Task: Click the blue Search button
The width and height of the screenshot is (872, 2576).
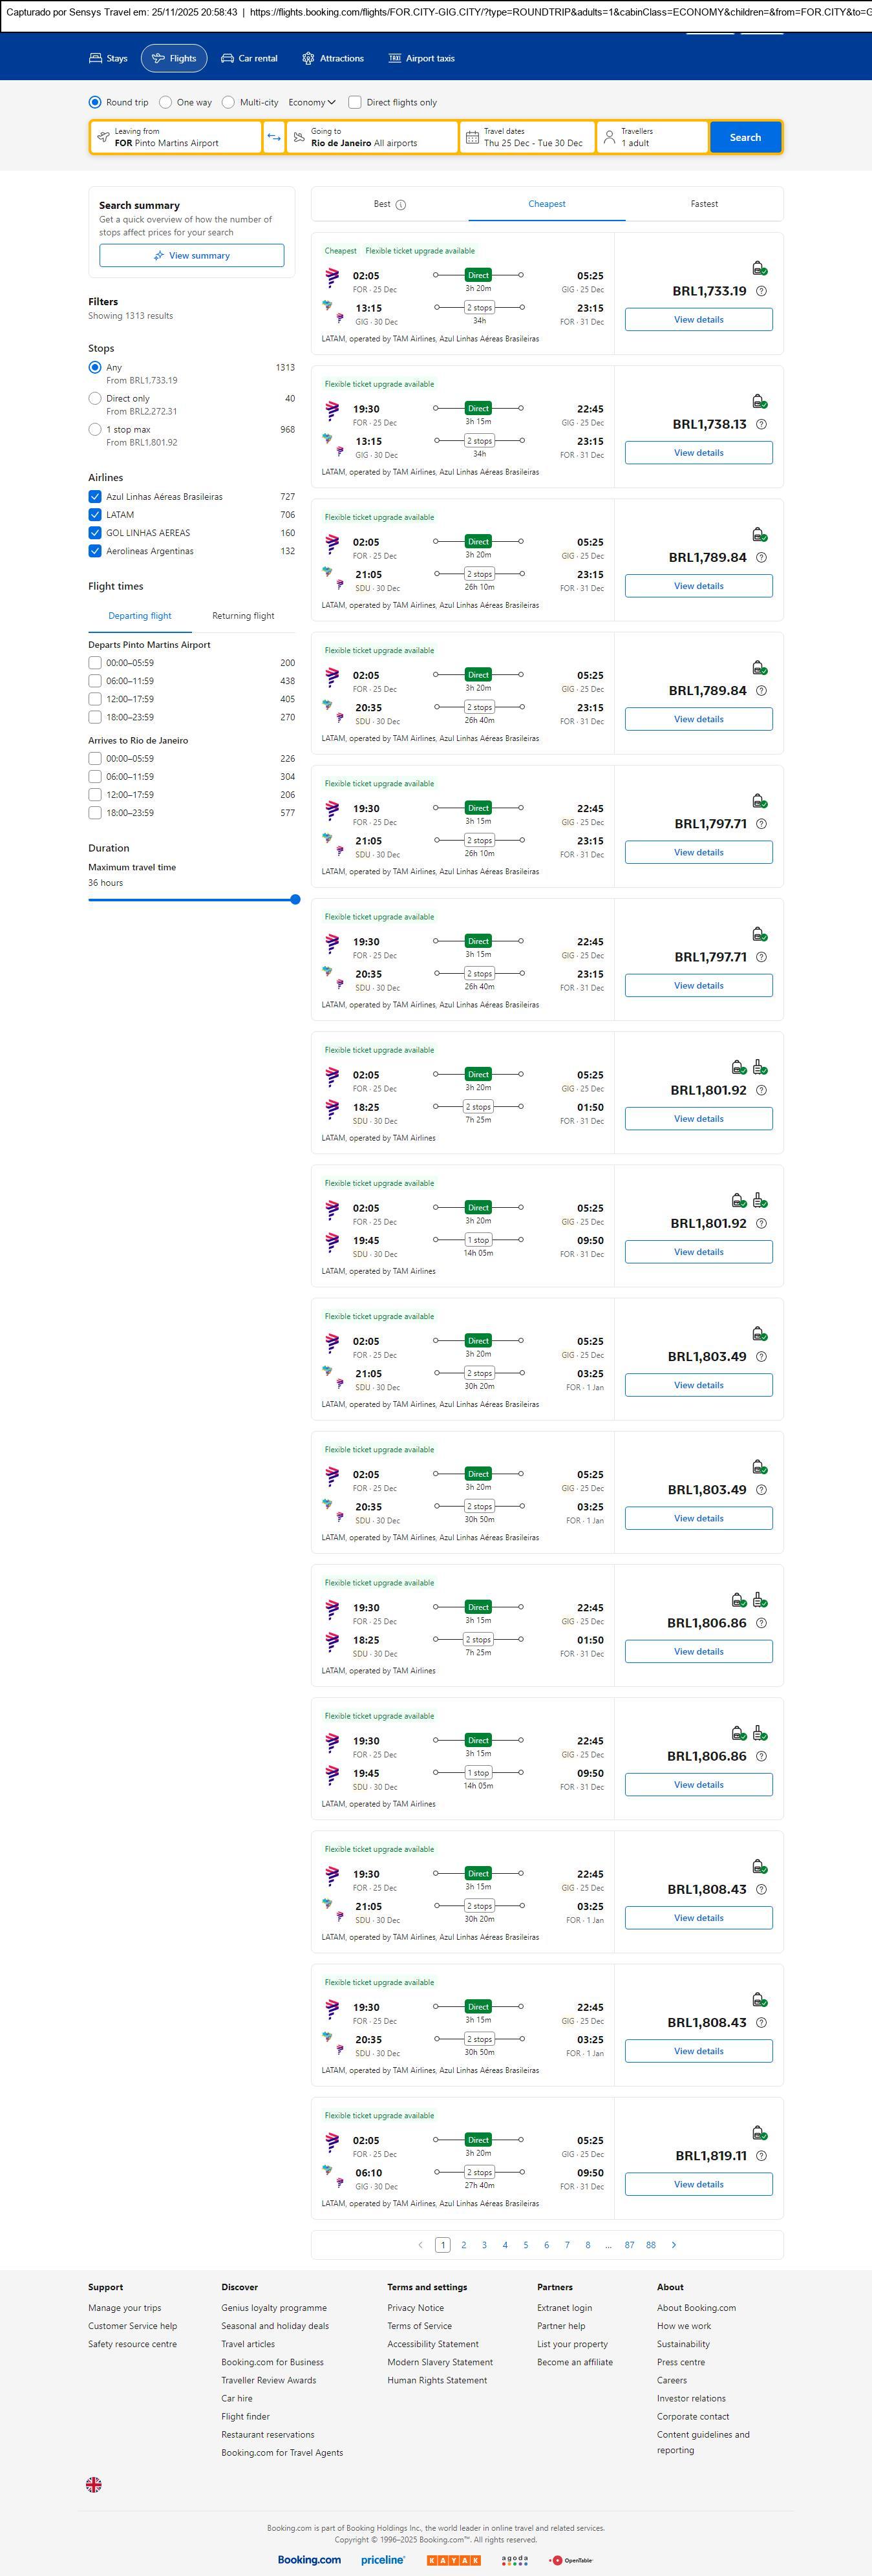Action: [745, 137]
